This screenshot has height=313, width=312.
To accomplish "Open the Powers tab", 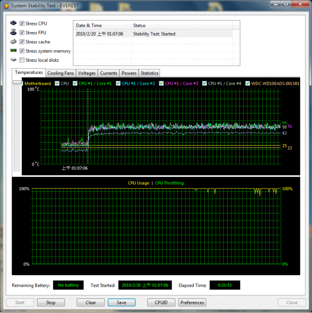I will tap(129, 73).
